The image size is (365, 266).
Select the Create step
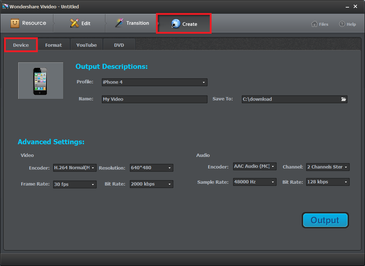184,24
